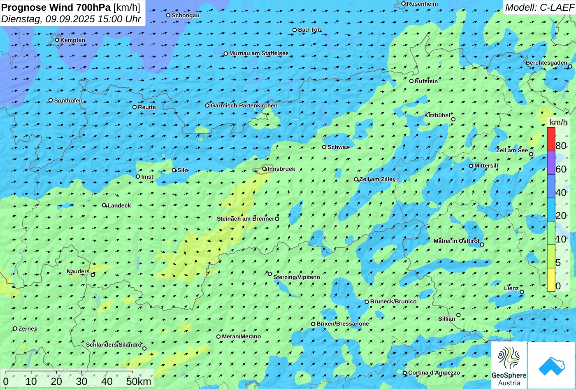Click the 'Zell am Ziller' label
The image size is (576, 389).
pos(377,179)
